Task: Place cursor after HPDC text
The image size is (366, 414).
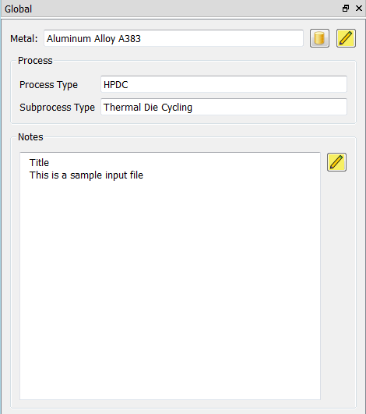Action: pos(129,85)
